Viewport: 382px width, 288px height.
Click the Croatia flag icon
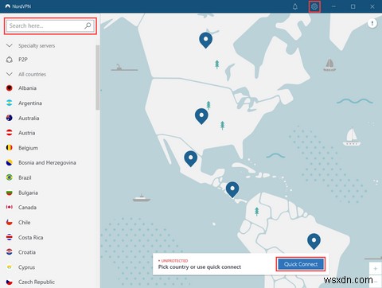pos(10,252)
